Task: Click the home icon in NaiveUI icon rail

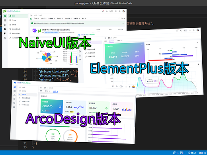Action: 5,16
